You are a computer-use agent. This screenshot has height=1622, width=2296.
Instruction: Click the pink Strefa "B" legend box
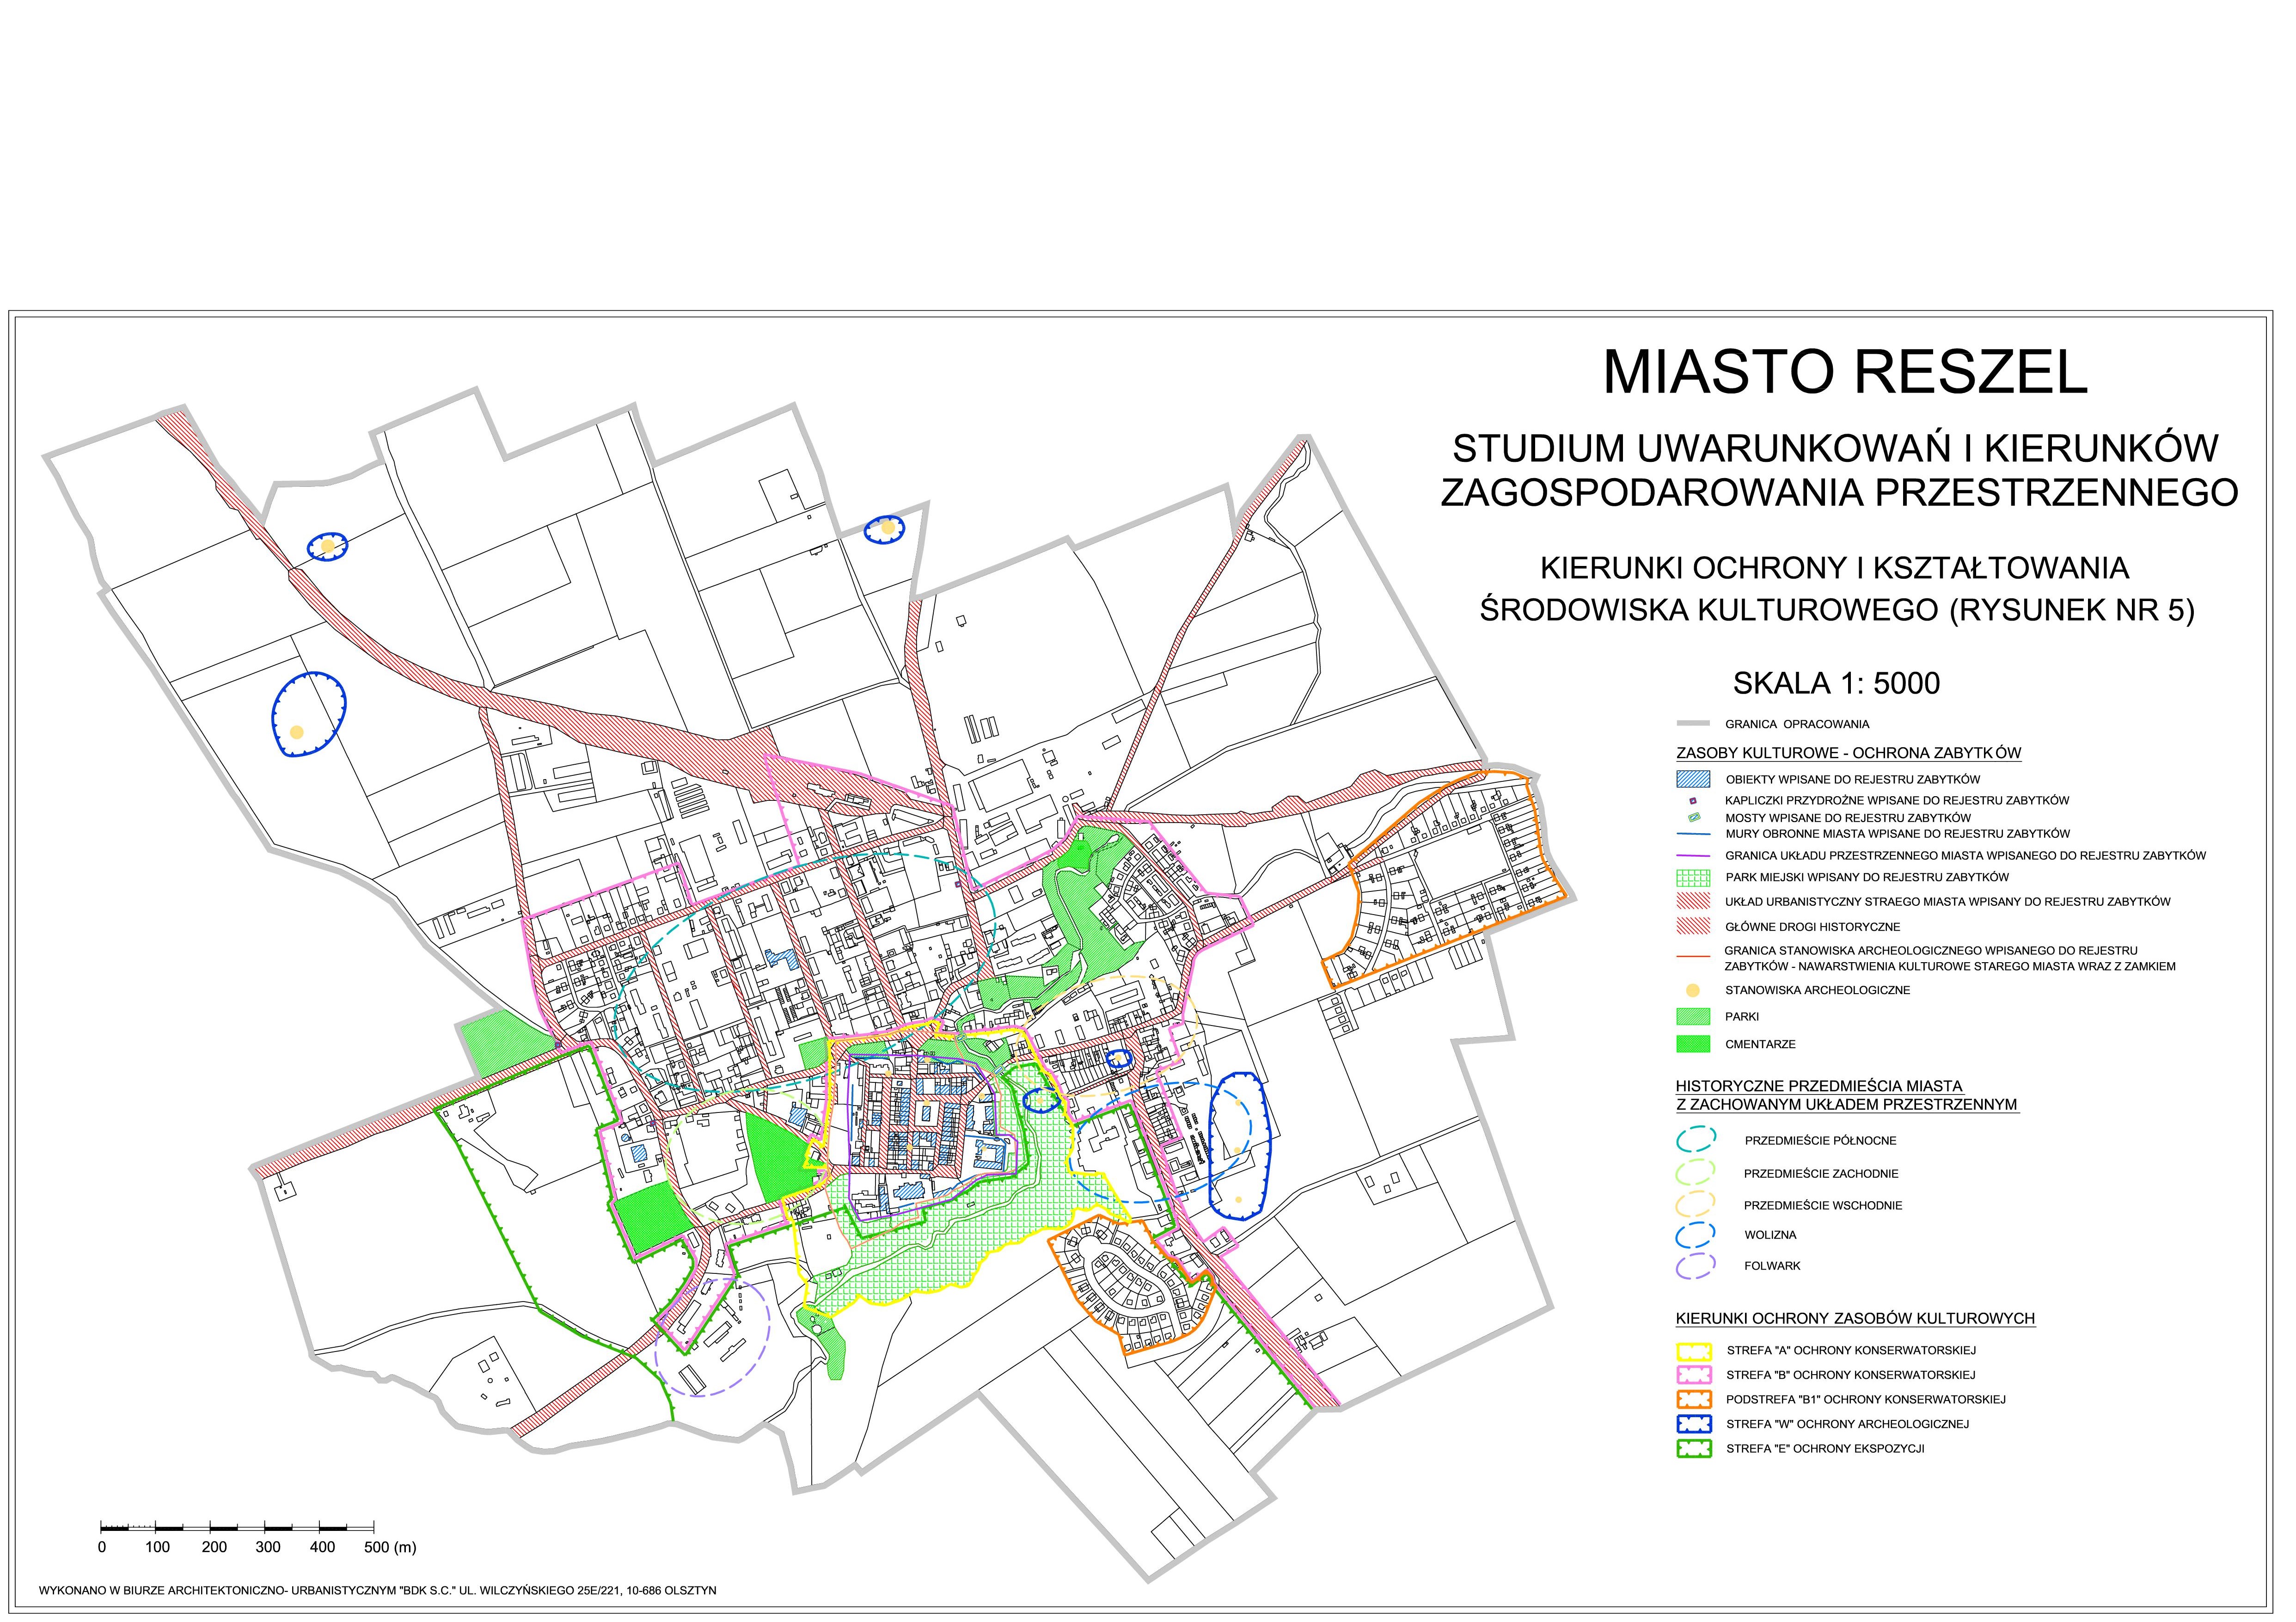coord(1694,1376)
